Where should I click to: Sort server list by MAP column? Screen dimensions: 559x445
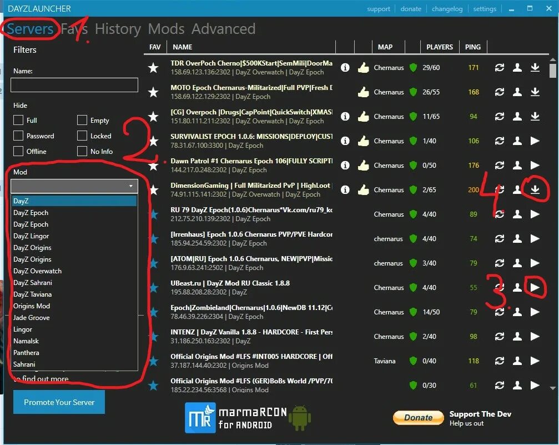(x=385, y=47)
